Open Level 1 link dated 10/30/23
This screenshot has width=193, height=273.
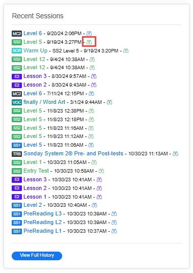tap(33, 162)
